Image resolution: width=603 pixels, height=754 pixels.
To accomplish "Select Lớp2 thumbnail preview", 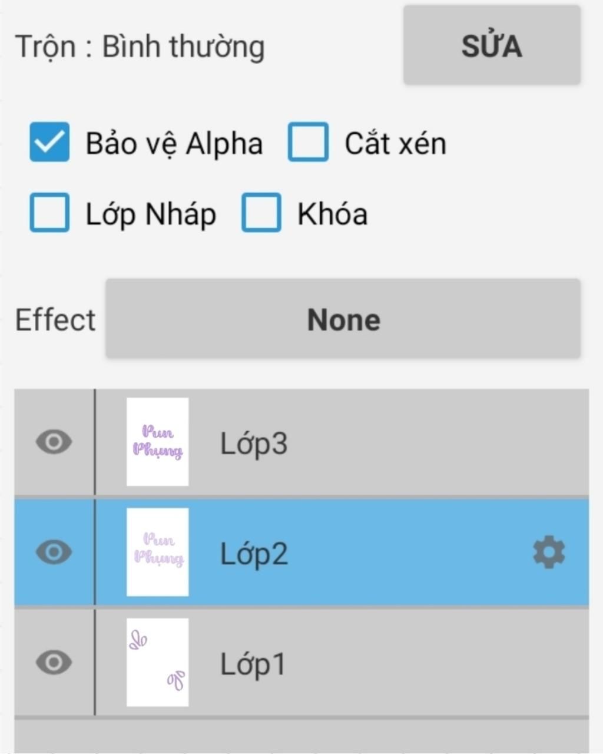I will (x=158, y=552).
